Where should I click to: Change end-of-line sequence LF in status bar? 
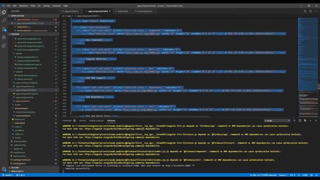299,175
